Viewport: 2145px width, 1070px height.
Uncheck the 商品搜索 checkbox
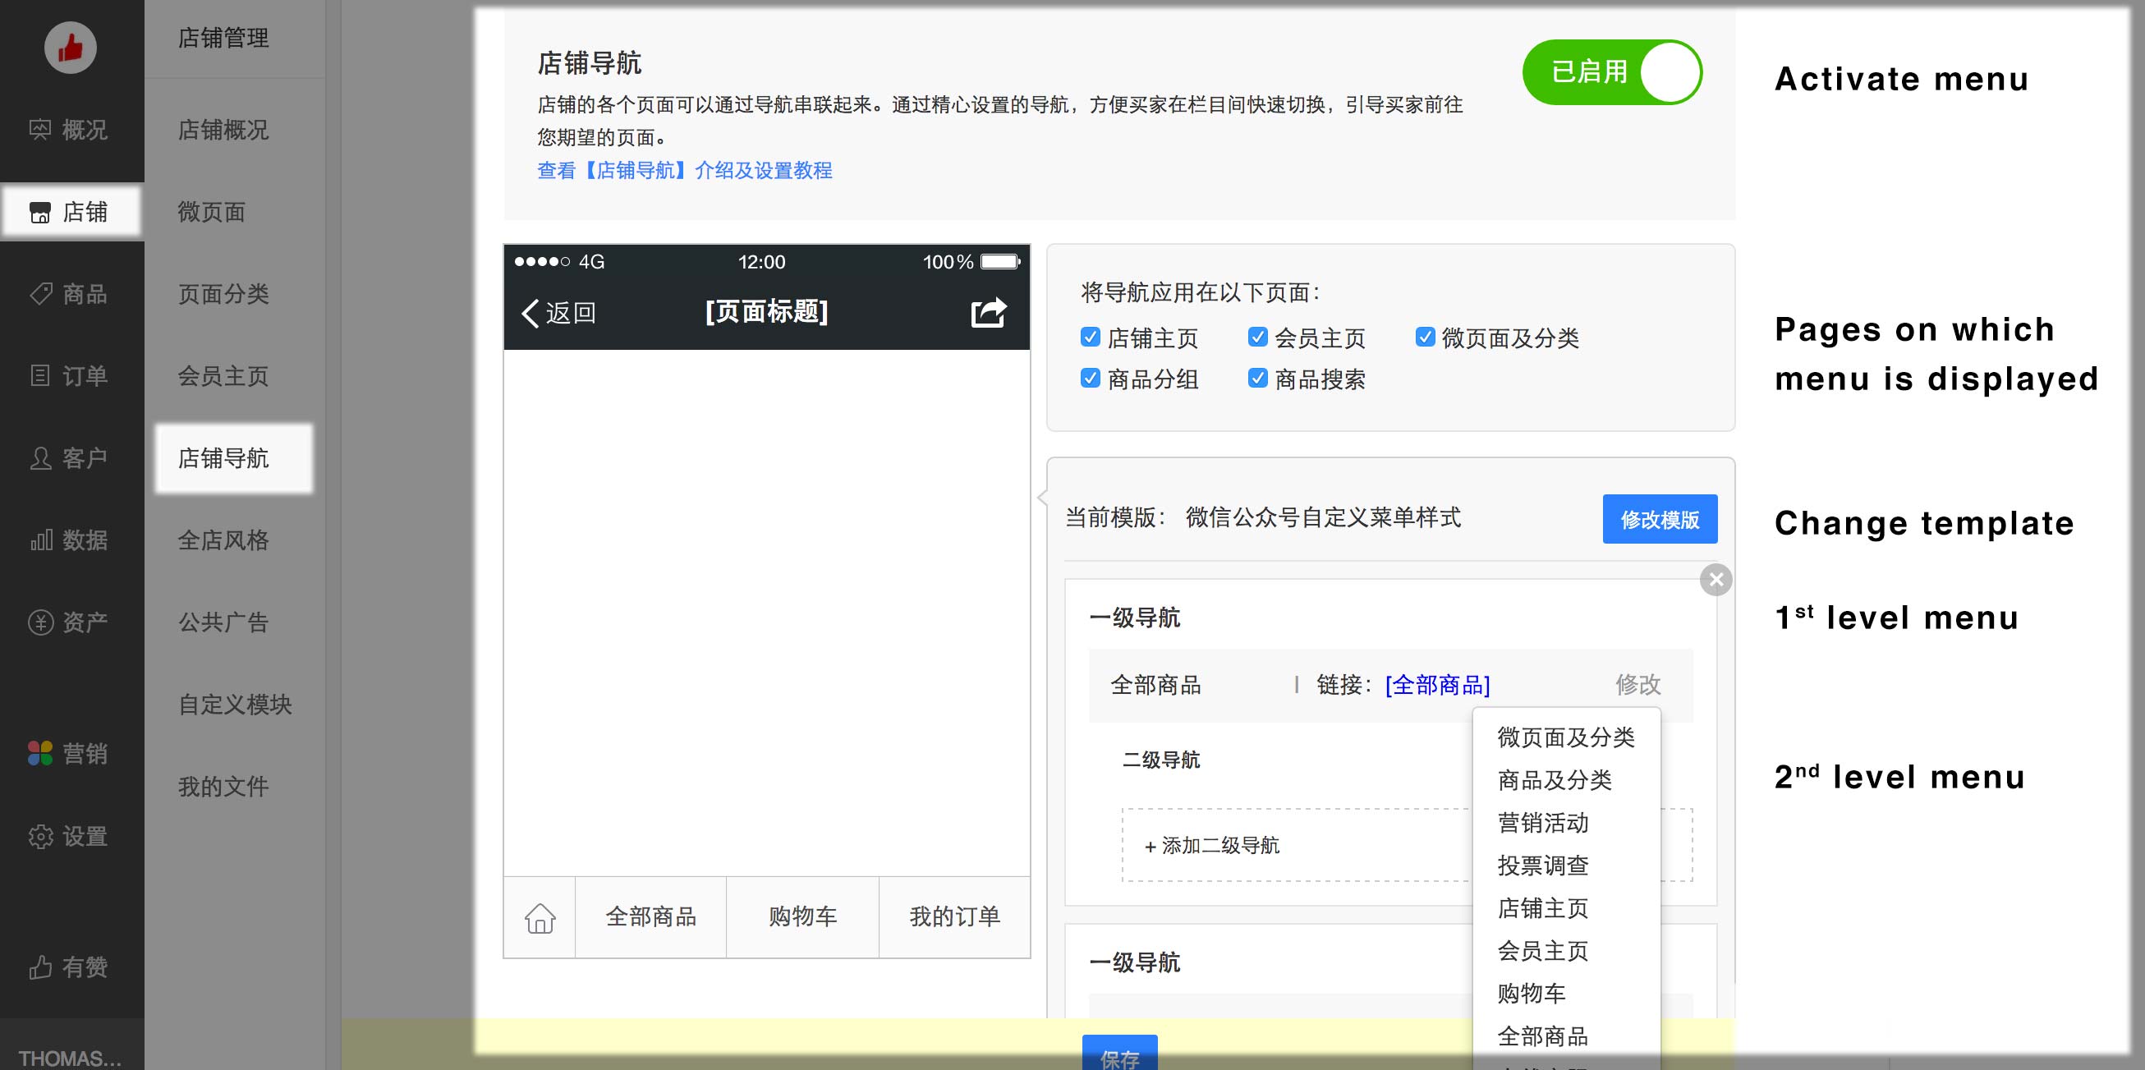(1257, 379)
